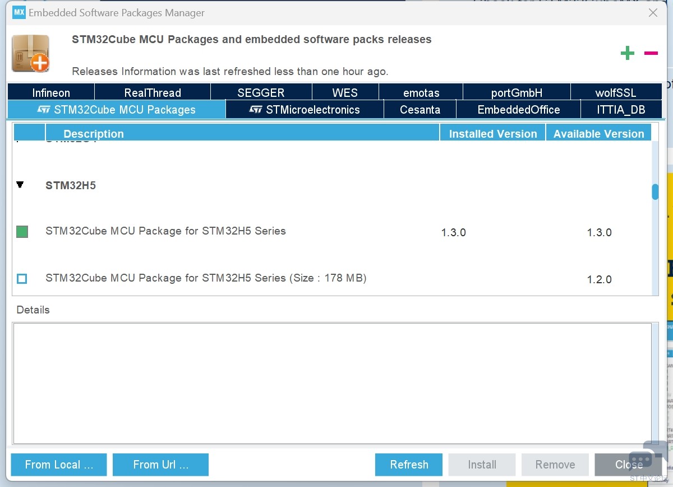Open the Infineon tab
The width and height of the screenshot is (673, 487).
coord(51,92)
